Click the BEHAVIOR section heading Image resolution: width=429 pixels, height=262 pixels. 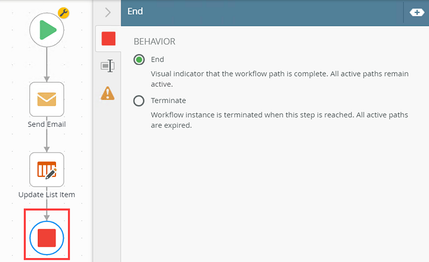154,42
